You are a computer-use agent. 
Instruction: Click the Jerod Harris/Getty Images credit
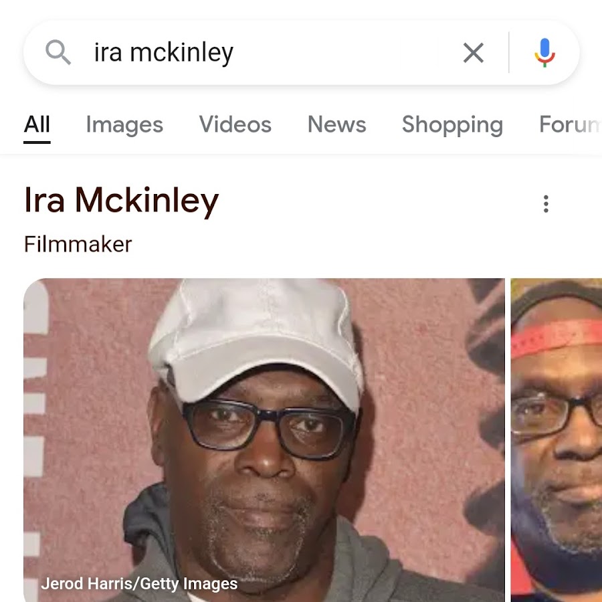[139, 583]
